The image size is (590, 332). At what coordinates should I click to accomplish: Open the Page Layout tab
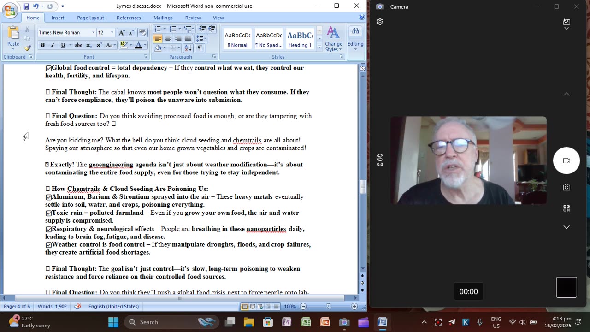pyautogui.click(x=90, y=18)
